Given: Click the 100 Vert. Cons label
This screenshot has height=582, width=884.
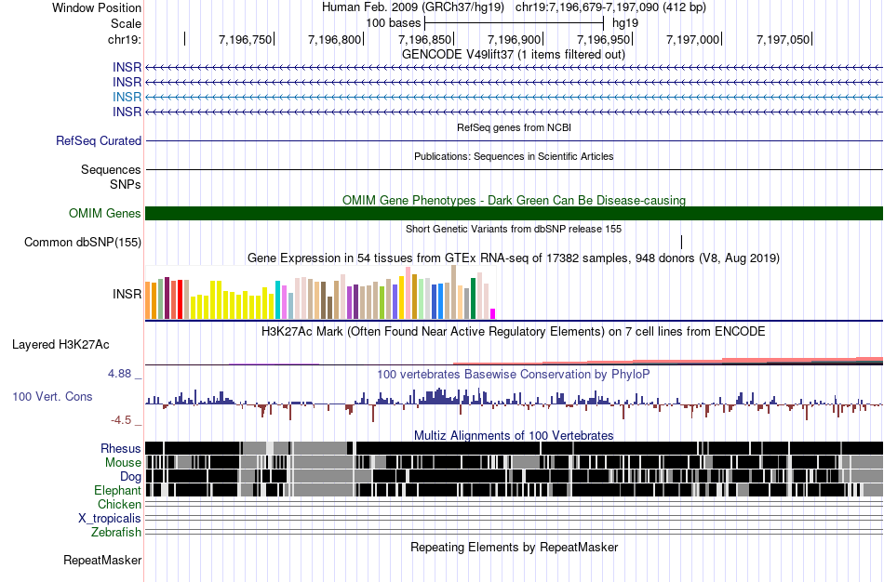Looking at the screenshot, I should pyautogui.click(x=52, y=397).
